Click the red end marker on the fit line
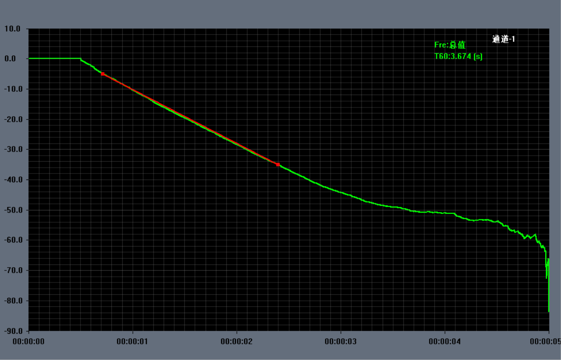Image resolution: width=561 pixels, height=360 pixels. tap(278, 164)
